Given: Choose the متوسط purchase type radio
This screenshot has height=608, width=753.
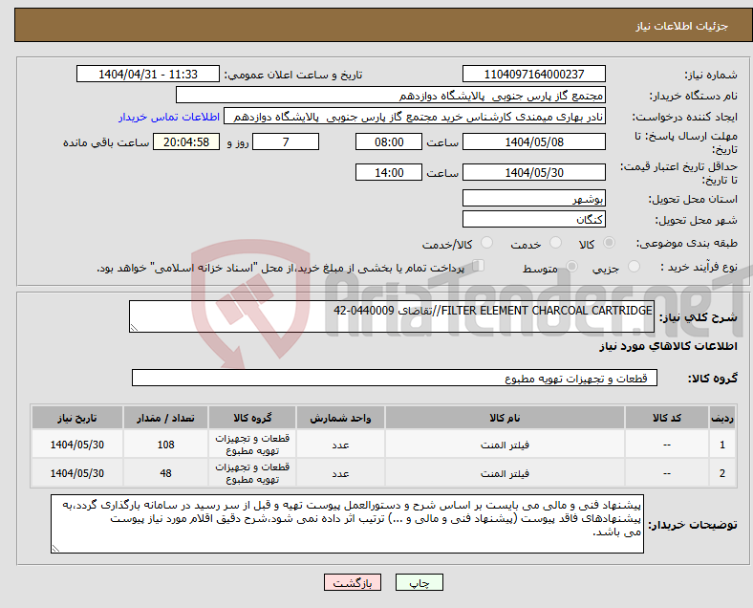Looking at the screenshot, I should 573,268.
